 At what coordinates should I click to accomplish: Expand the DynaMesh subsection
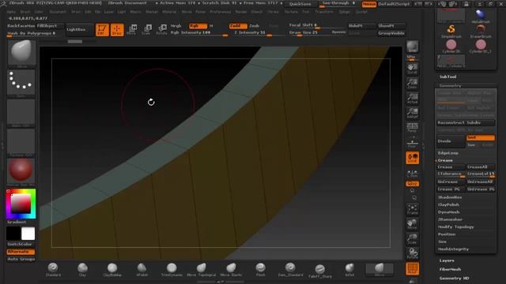[448, 212]
